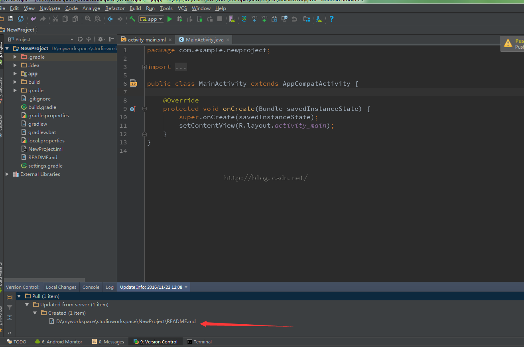This screenshot has width=524, height=347.
Task: Click the Paste clipboard icon
Action: [x=75, y=19]
